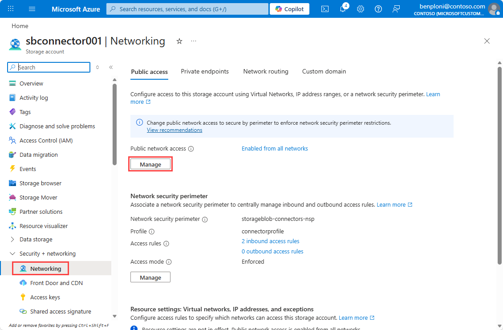Click the Access Control (IAM) icon
This screenshot has height=330, width=503.
pos(12,140)
